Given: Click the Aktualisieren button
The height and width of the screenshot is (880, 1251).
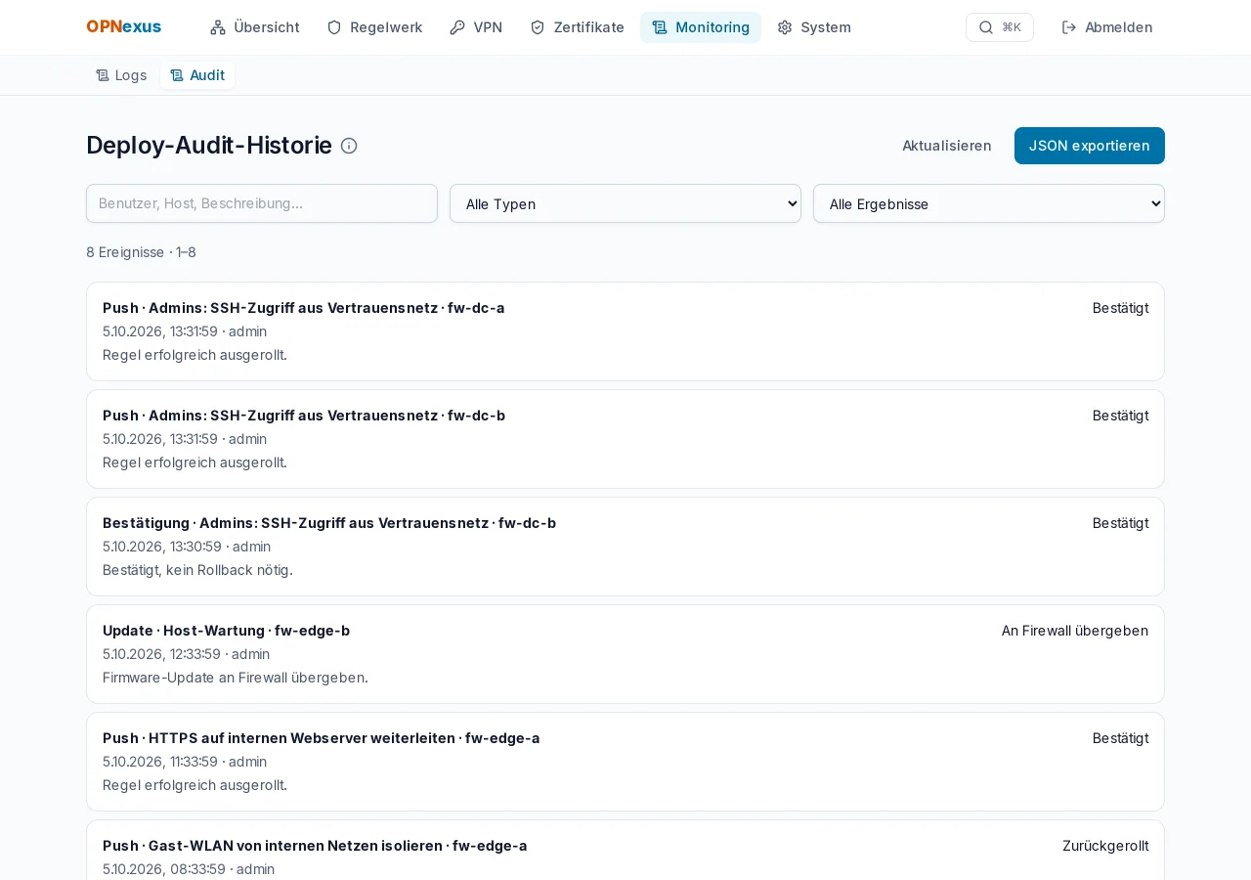Looking at the screenshot, I should (947, 146).
